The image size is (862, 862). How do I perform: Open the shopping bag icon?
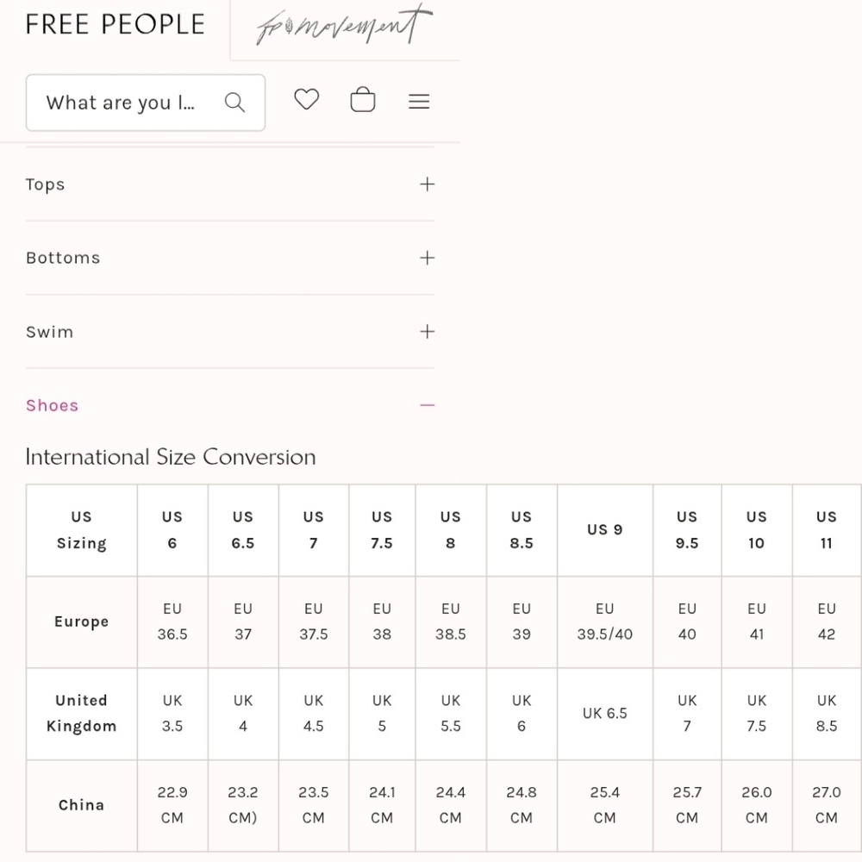click(x=363, y=99)
